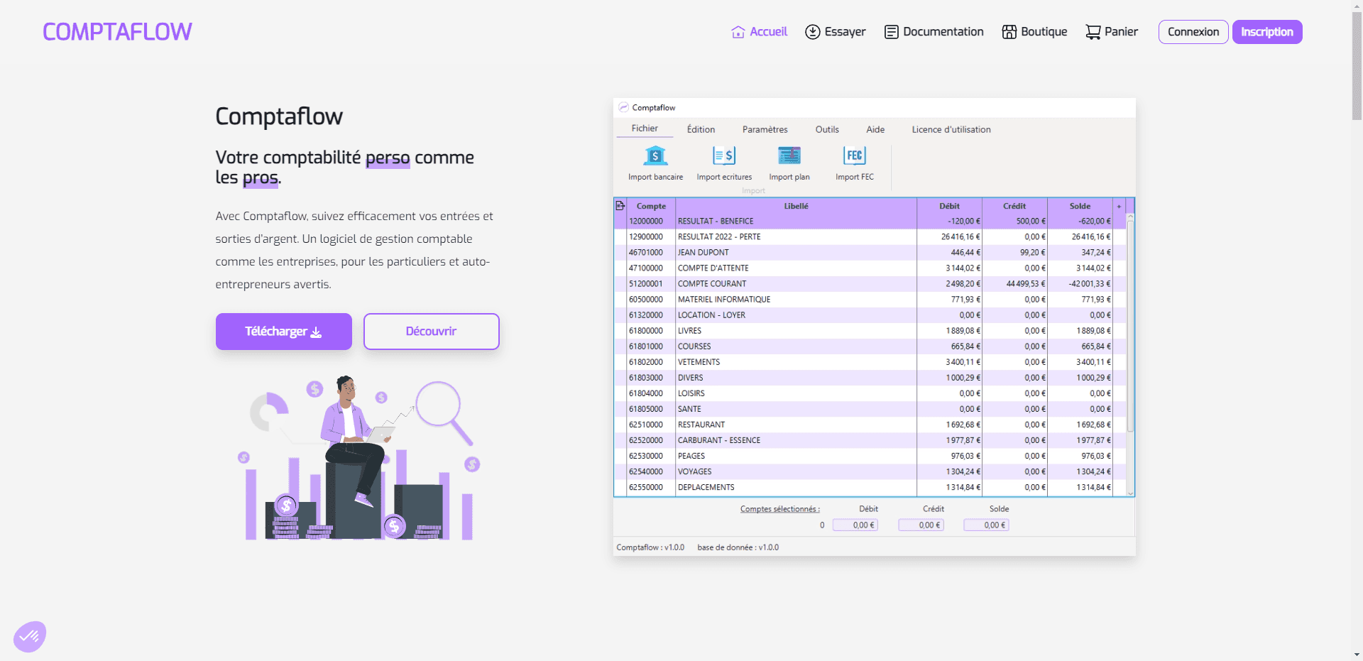The height and width of the screenshot is (661, 1363).
Task: Click the COMPTAFLOW logo
Action: point(117,32)
